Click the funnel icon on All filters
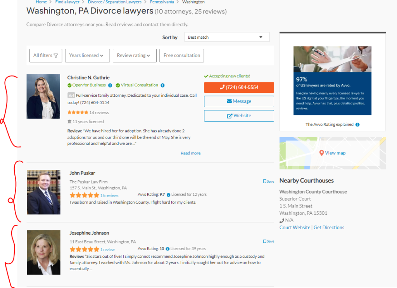Image resolution: width=397 pixels, height=288 pixels. click(x=55, y=55)
